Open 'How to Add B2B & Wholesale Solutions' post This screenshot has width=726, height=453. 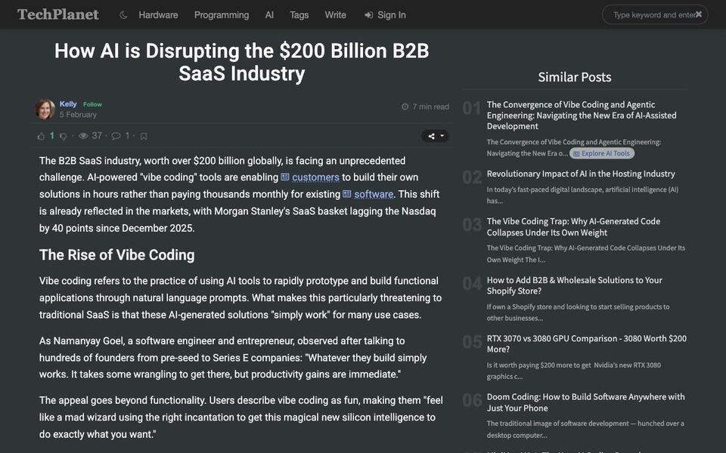574,285
